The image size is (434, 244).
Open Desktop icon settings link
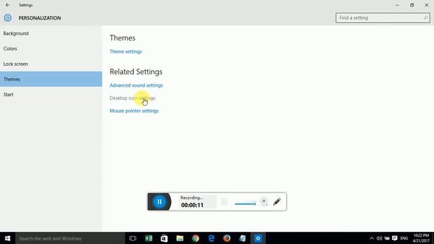click(132, 98)
